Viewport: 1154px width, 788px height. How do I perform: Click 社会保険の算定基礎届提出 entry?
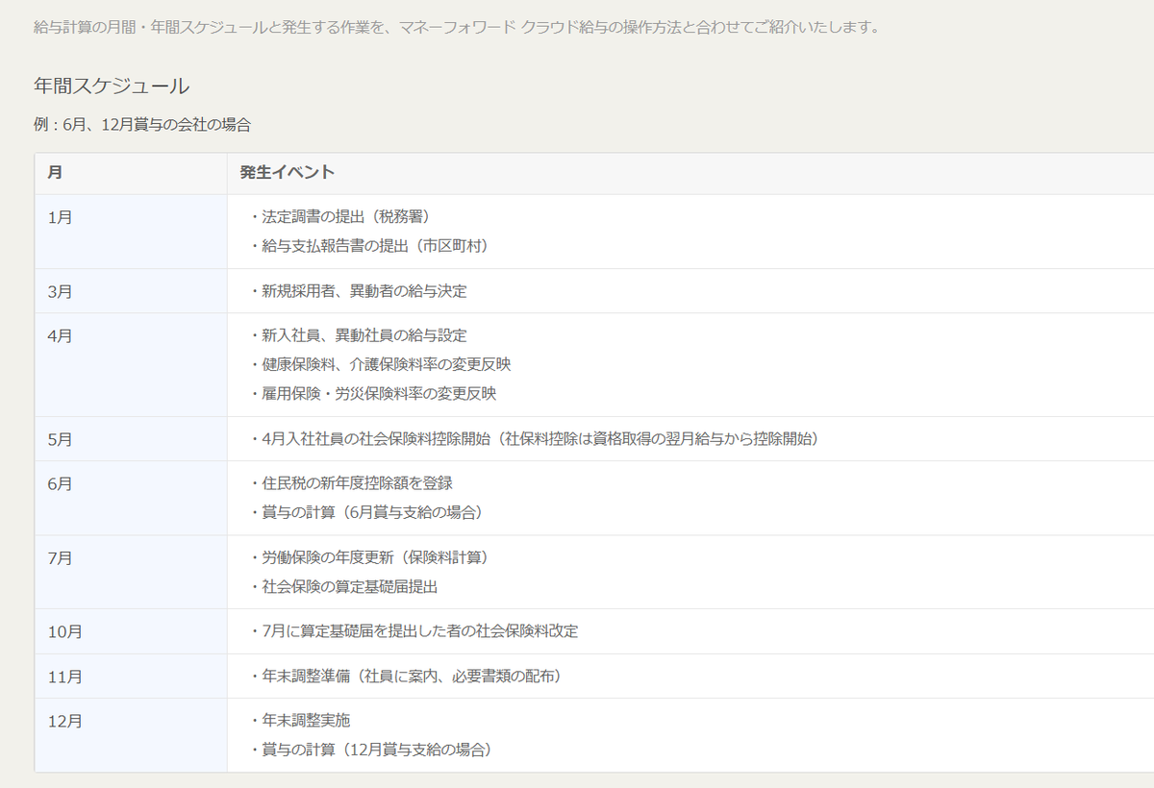343,586
